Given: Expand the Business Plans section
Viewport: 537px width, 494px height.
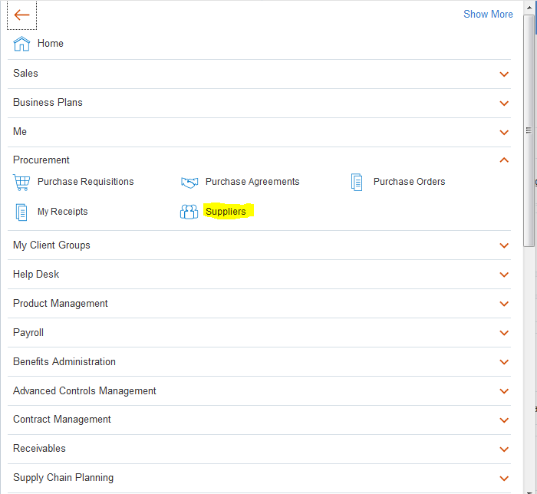Looking at the screenshot, I should (259, 103).
